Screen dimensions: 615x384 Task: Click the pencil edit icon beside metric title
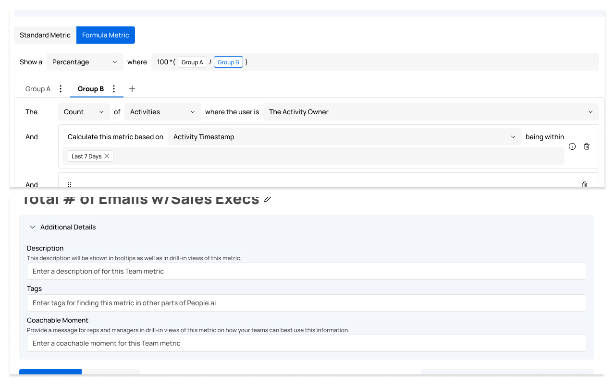click(268, 199)
